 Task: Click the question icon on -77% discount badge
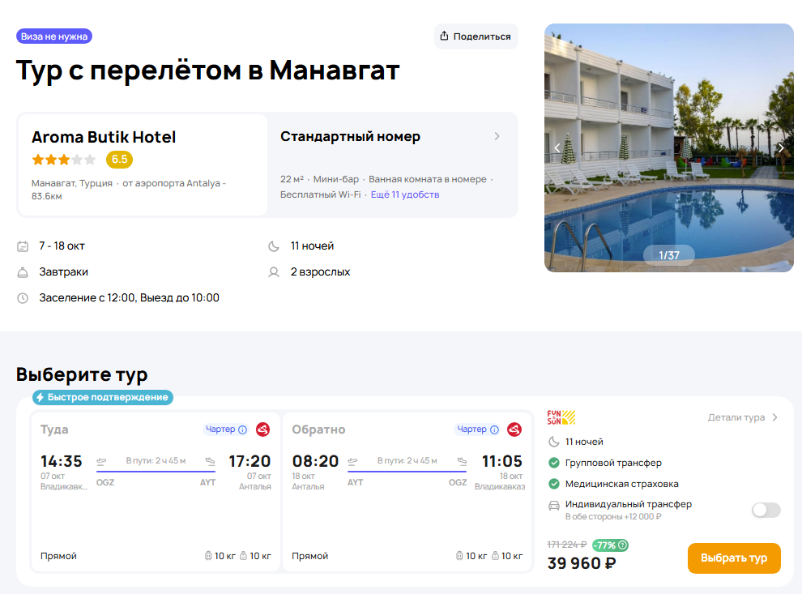tap(622, 545)
